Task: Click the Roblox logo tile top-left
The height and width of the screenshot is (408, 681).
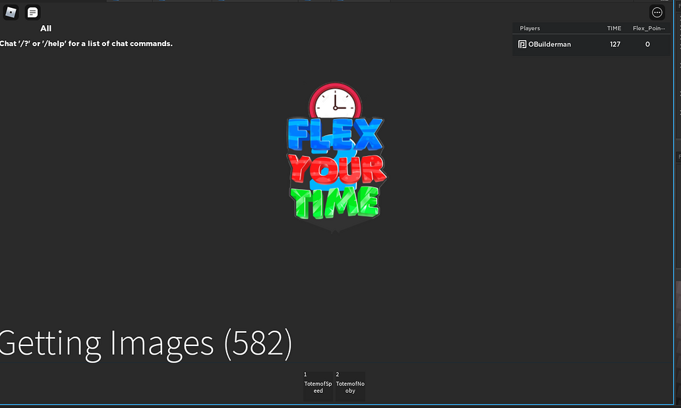Action: point(11,12)
